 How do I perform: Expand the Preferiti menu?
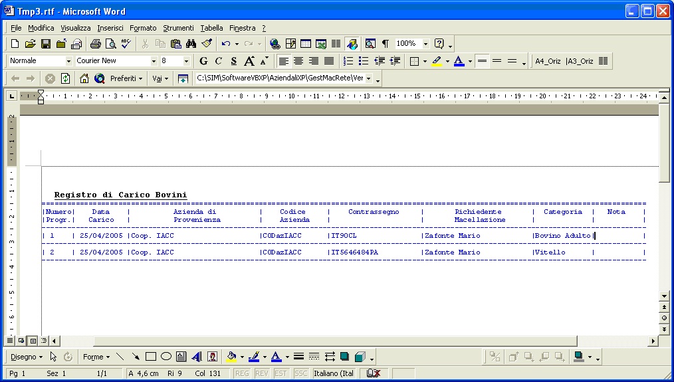126,78
